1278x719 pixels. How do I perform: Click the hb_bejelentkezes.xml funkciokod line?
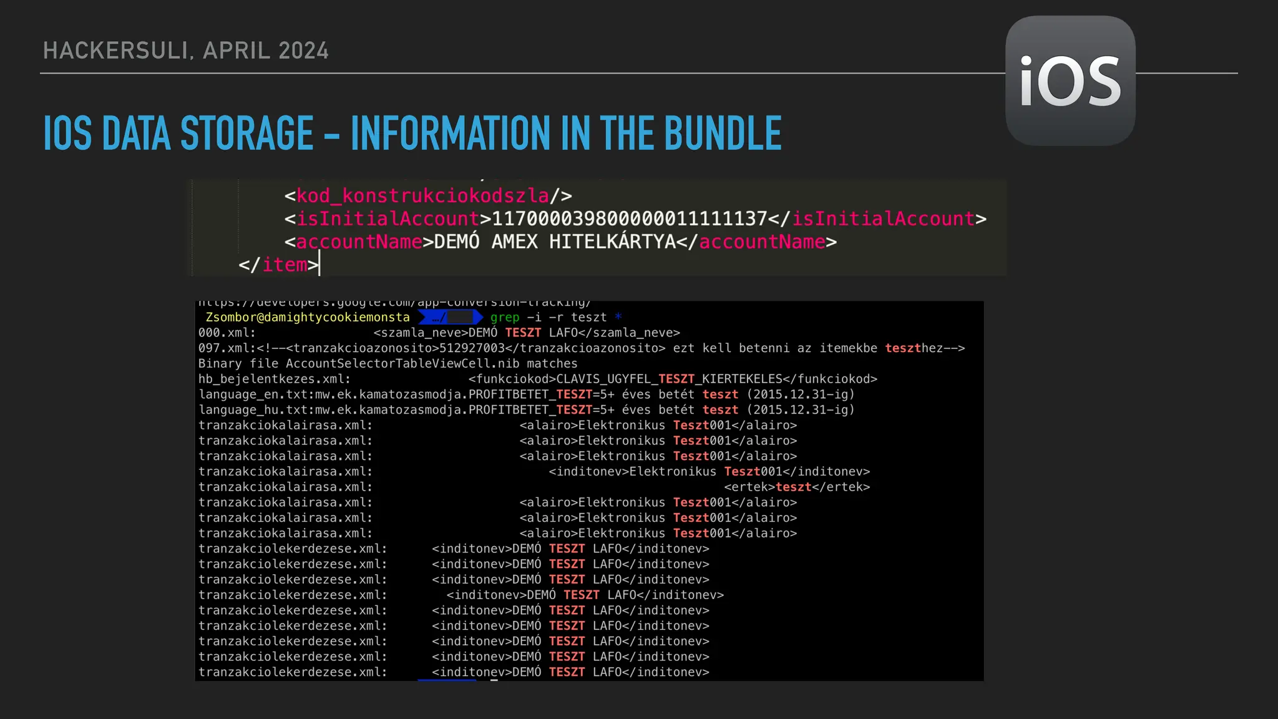pos(538,379)
